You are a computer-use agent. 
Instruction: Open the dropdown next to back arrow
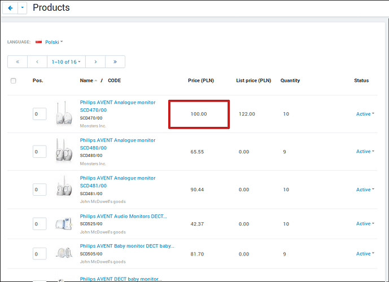pos(23,8)
